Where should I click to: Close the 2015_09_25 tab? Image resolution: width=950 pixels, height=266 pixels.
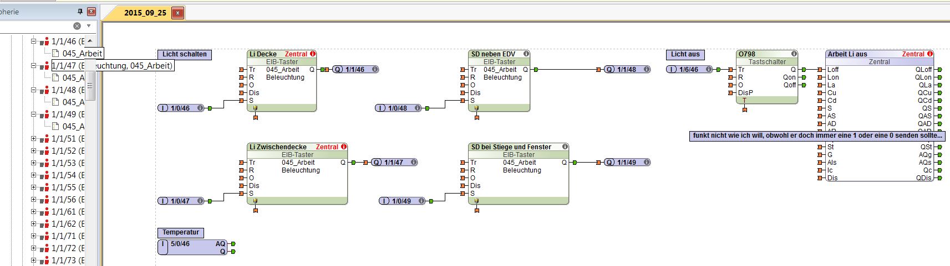[x=177, y=13]
